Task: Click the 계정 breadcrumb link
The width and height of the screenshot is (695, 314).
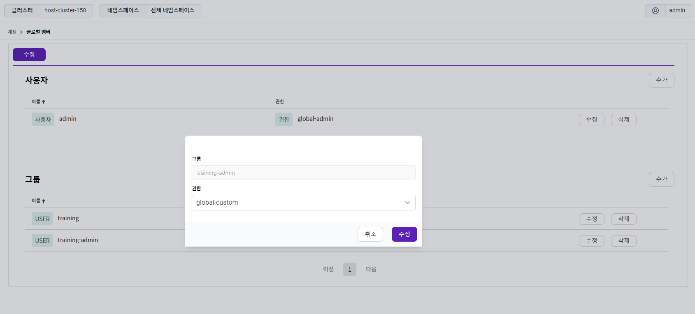Action: tap(12, 32)
